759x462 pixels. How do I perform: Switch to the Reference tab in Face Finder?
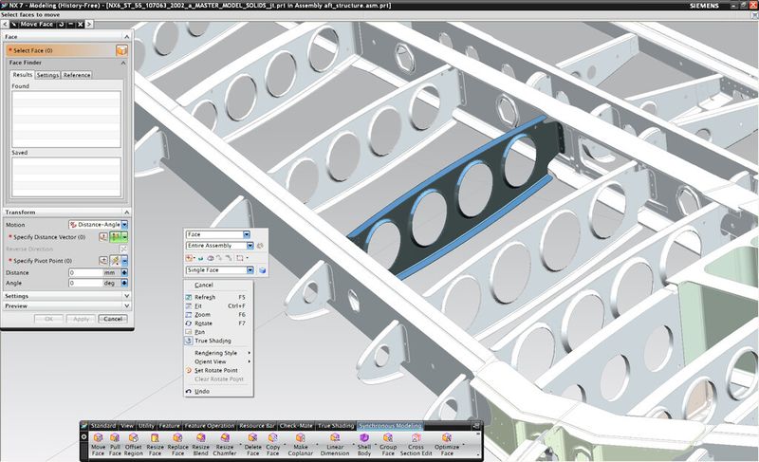(77, 75)
